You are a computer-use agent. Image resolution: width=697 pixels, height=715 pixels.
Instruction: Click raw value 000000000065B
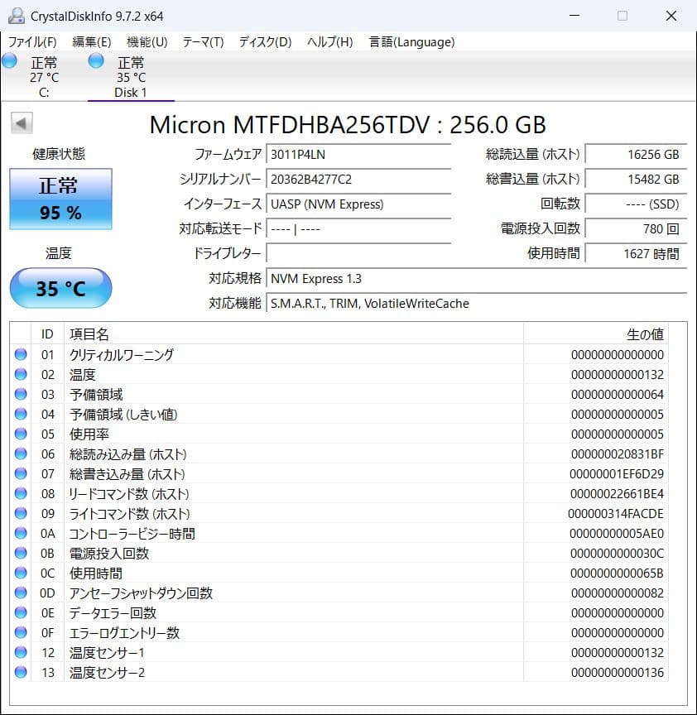coord(618,573)
